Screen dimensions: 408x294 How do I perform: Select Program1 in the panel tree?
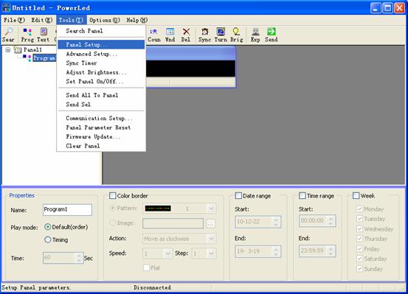click(x=44, y=58)
